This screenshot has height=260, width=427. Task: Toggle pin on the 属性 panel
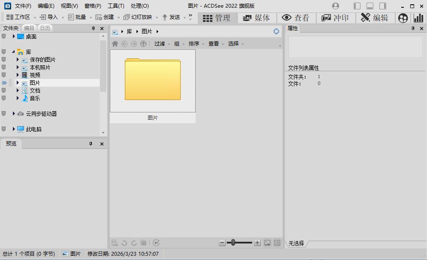coord(412,28)
